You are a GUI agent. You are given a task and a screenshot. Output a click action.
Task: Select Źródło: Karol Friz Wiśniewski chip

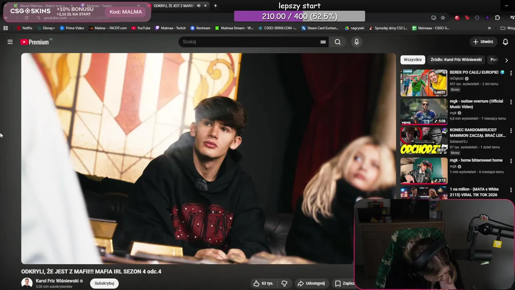[x=456, y=60]
